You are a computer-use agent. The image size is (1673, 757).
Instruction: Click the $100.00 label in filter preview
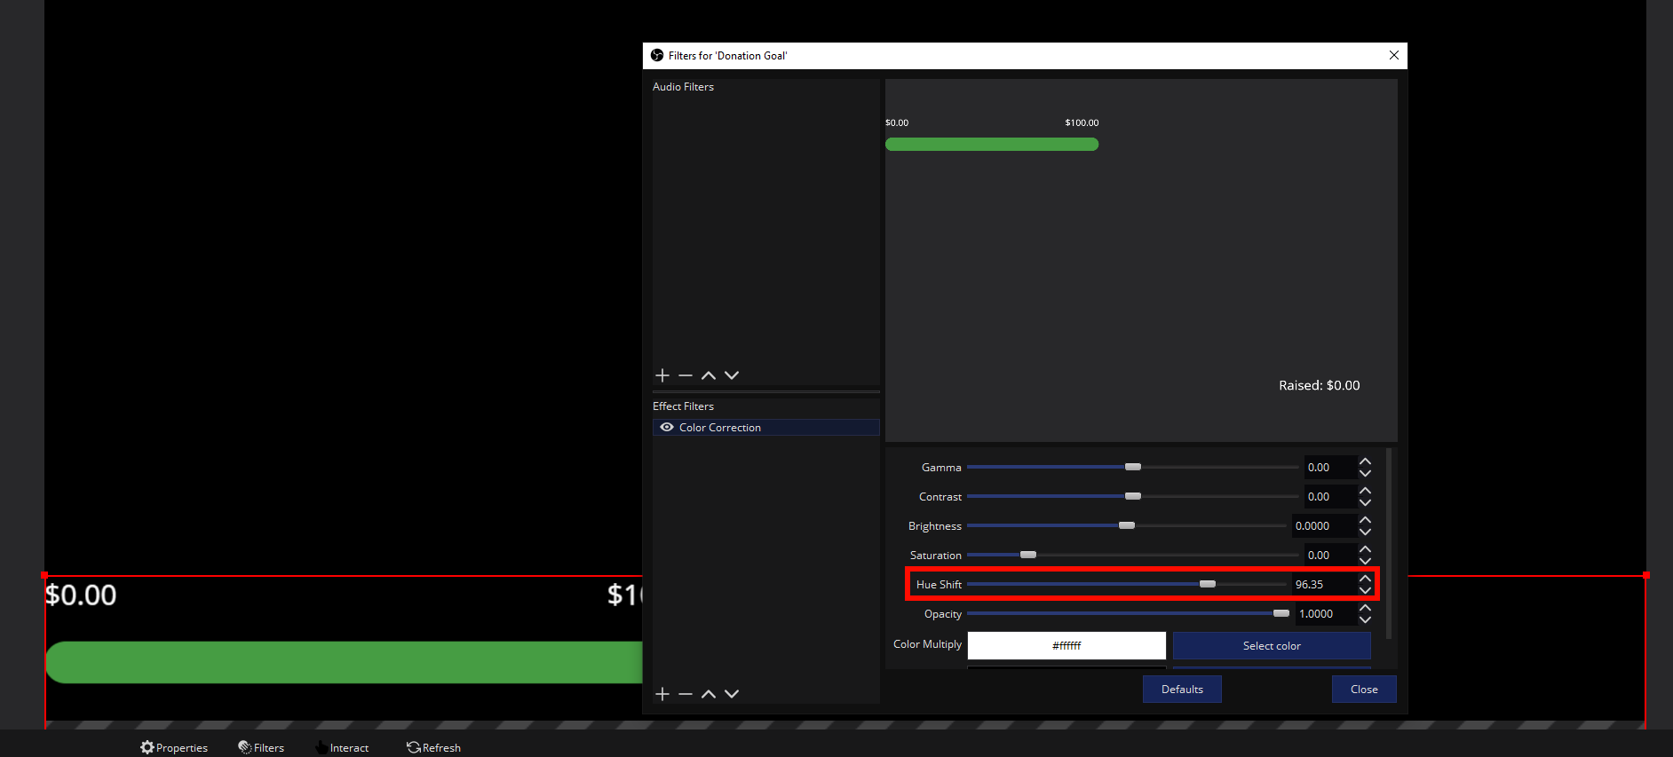coord(1082,122)
